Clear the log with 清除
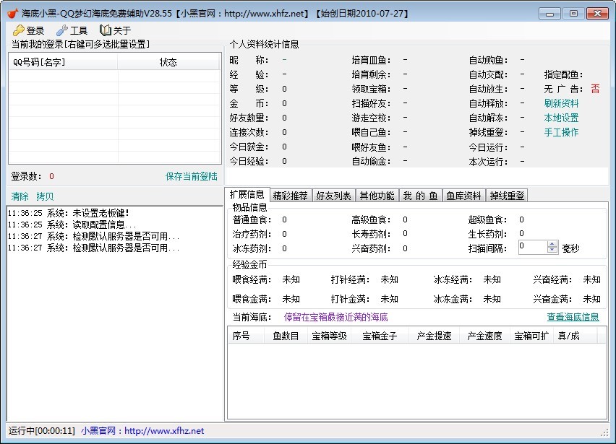The image size is (616, 444). click(x=20, y=196)
